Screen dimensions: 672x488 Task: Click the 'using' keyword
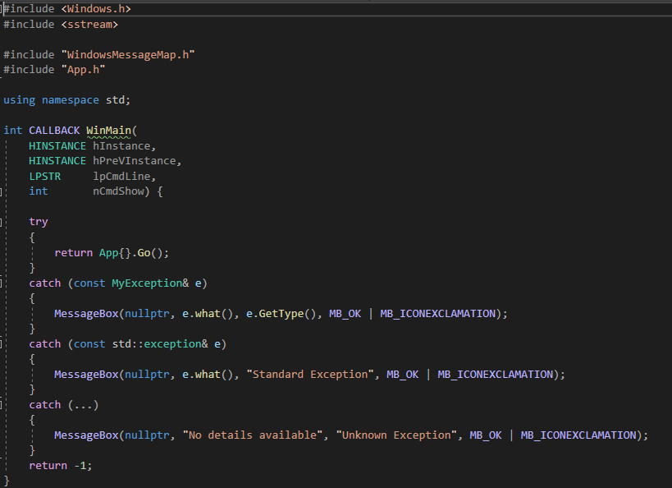pyautogui.click(x=20, y=100)
